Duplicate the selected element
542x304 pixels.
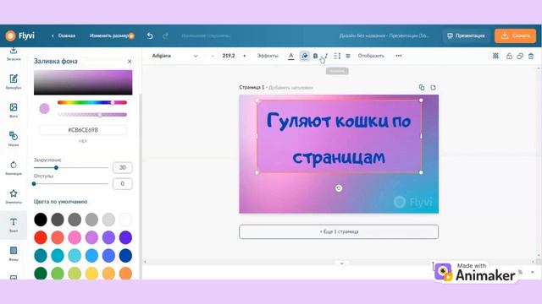click(520, 56)
